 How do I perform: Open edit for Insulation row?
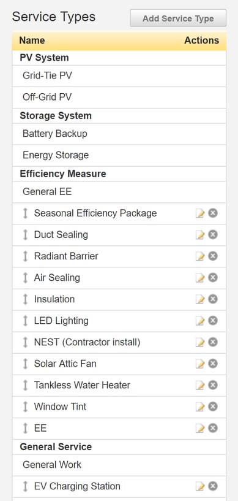[x=200, y=299]
